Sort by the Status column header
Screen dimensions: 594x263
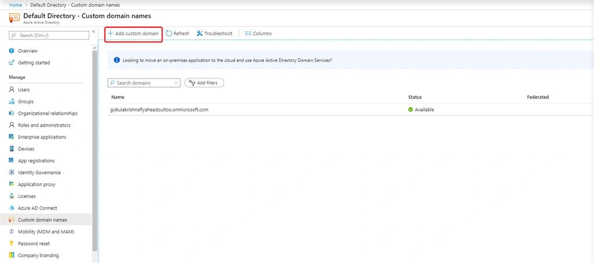(415, 97)
